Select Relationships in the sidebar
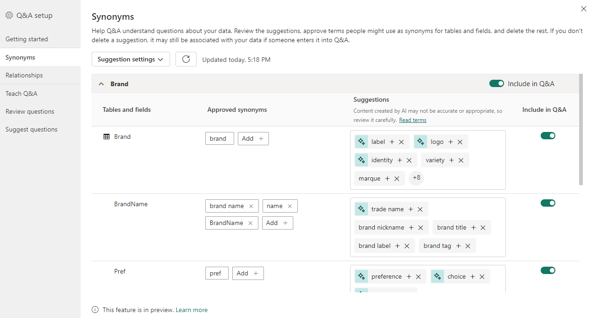This screenshot has width=592, height=318. click(x=24, y=75)
